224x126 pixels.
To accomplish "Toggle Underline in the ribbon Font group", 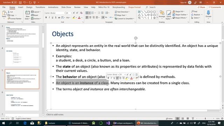I will [x=52, y=17].
